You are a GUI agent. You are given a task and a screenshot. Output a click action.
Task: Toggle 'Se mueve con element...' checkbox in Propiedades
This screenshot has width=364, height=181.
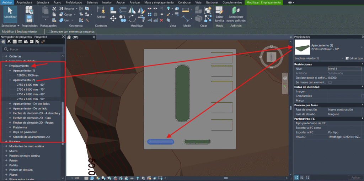(x=330, y=82)
